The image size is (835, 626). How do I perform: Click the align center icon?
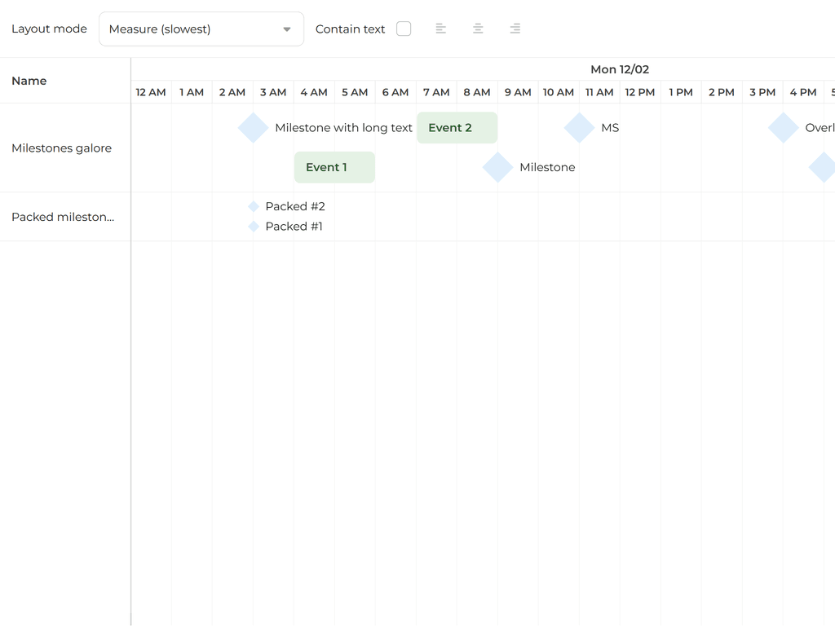(478, 29)
